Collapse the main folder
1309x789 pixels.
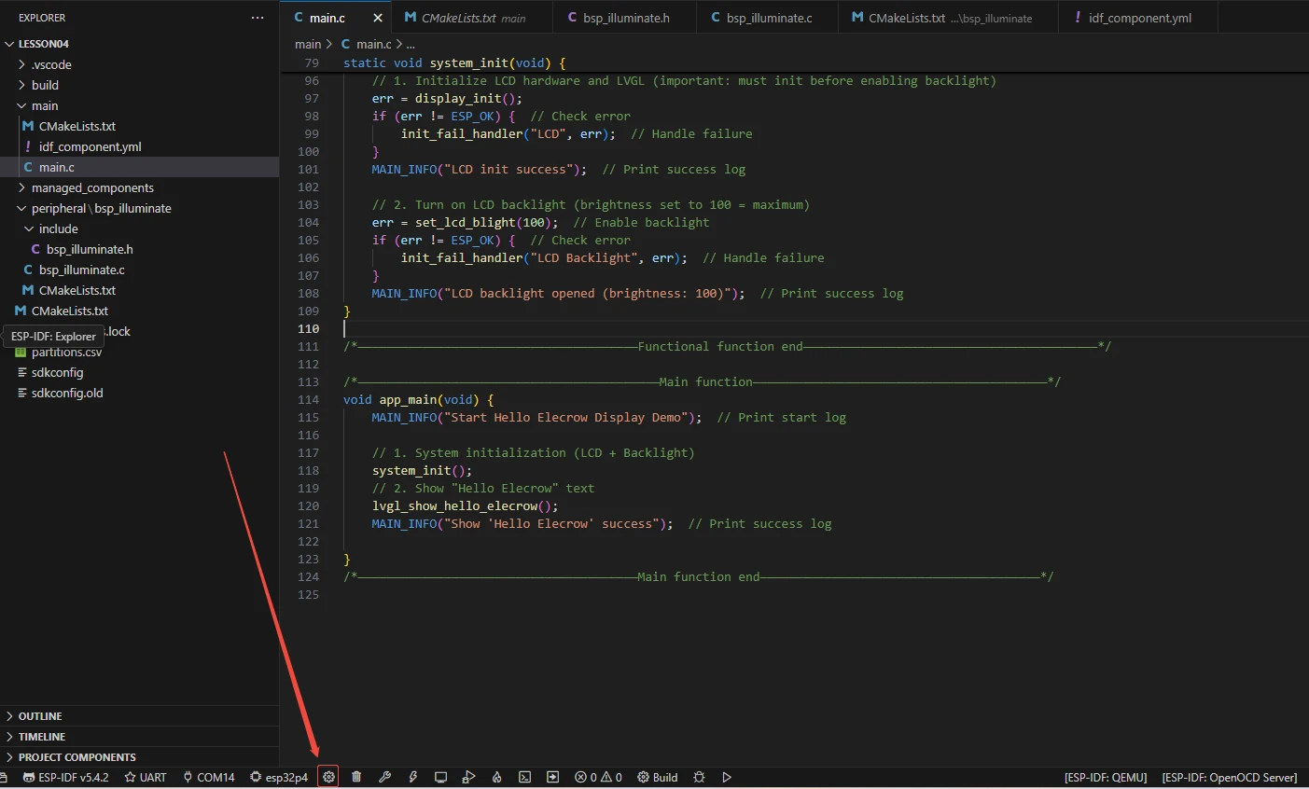pos(44,105)
